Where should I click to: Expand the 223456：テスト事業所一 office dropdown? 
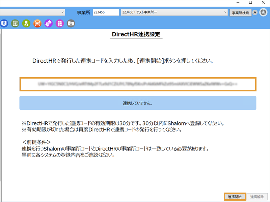174,12
